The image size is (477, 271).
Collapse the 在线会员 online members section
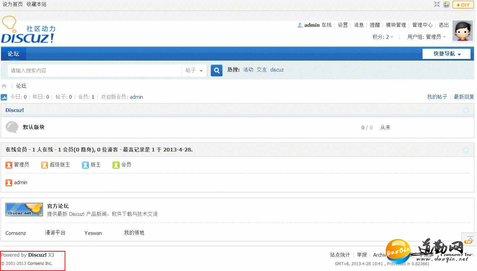pyautogui.click(x=466, y=150)
